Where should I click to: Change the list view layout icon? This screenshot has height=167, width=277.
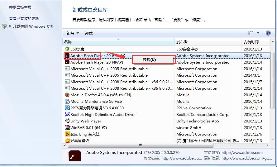tap(251, 33)
